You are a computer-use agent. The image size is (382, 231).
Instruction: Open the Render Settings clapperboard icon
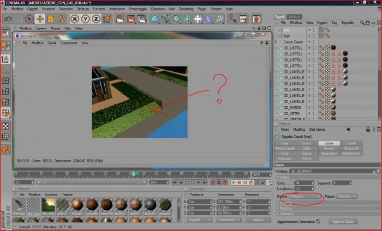[x=141, y=19]
